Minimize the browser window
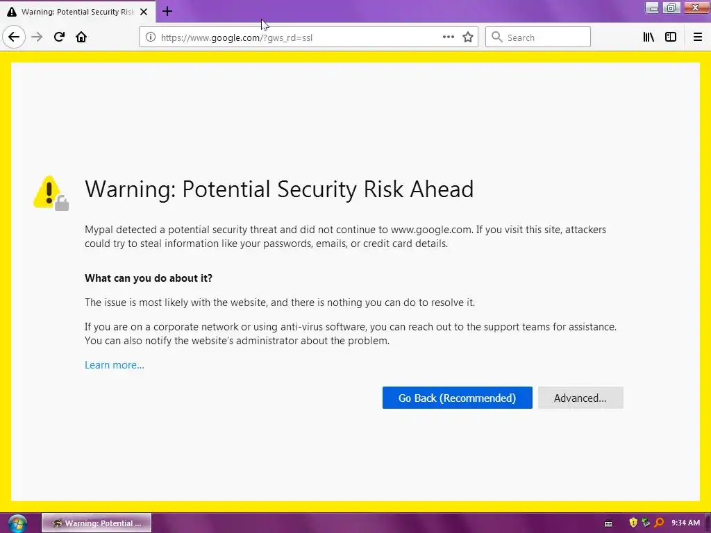 click(652, 8)
